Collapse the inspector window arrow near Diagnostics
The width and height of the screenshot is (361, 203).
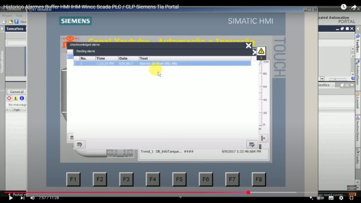click(352, 85)
